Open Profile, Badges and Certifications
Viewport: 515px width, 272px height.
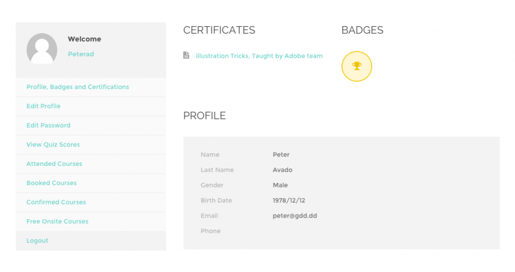[x=77, y=87]
